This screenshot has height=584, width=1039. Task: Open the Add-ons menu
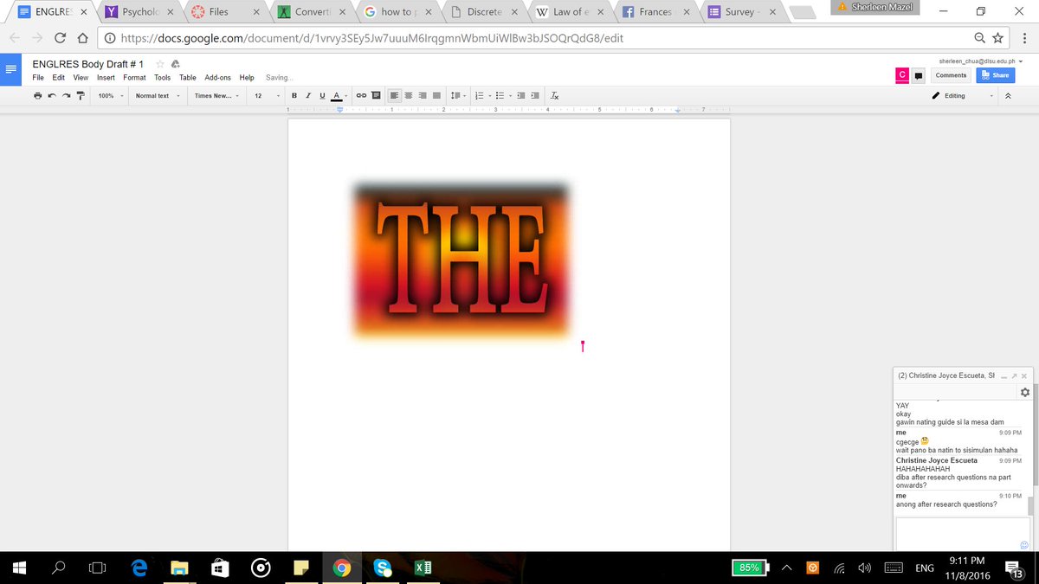click(x=217, y=78)
